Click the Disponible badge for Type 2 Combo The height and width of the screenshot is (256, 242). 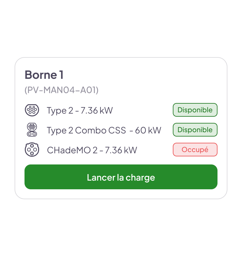pos(195,130)
